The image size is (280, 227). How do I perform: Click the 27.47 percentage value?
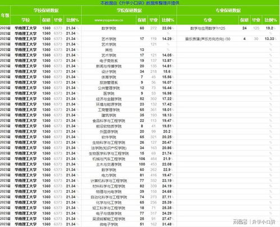coord(167,219)
